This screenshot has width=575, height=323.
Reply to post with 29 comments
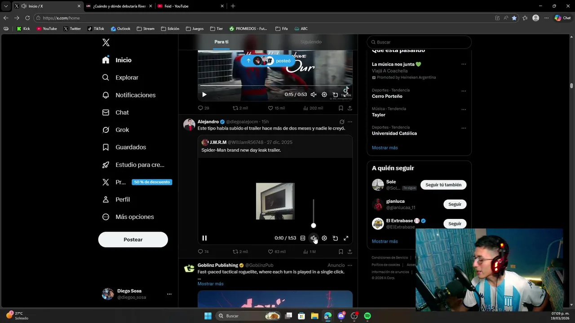(203, 108)
